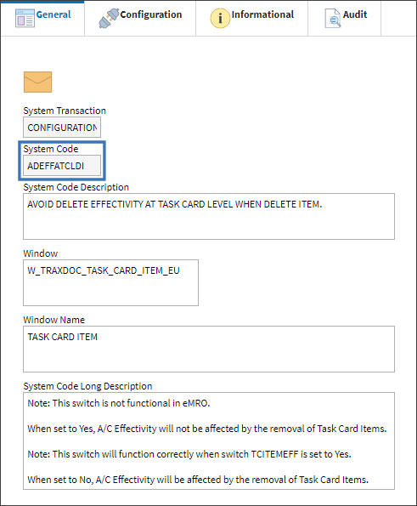Select the Informational tab text
Viewport: 417px width, 506px height.
pyautogui.click(x=262, y=14)
